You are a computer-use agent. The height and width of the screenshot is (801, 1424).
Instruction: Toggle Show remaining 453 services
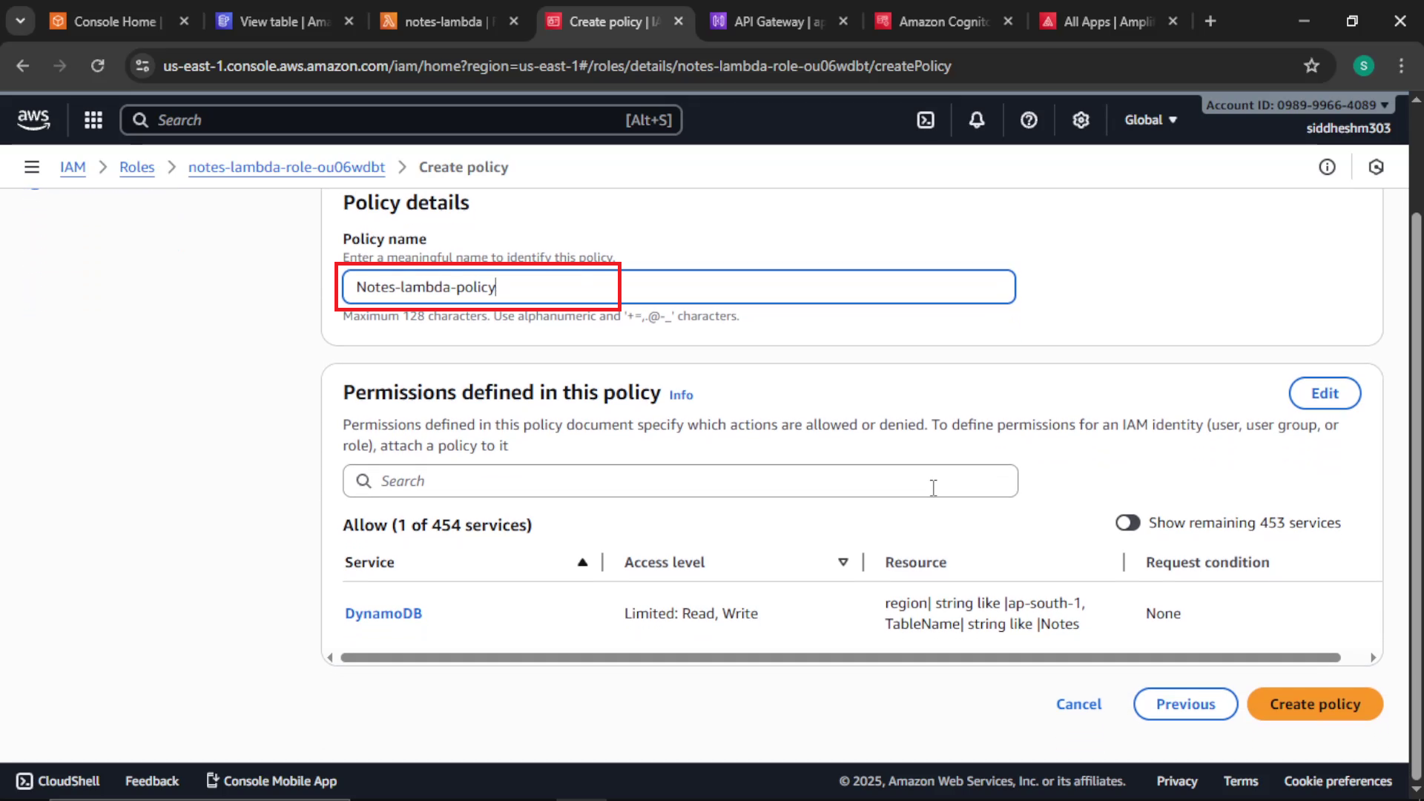(1127, 523)
